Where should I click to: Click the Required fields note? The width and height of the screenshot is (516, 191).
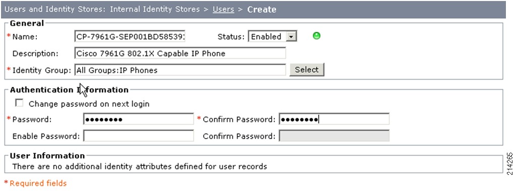click(35, 183)
